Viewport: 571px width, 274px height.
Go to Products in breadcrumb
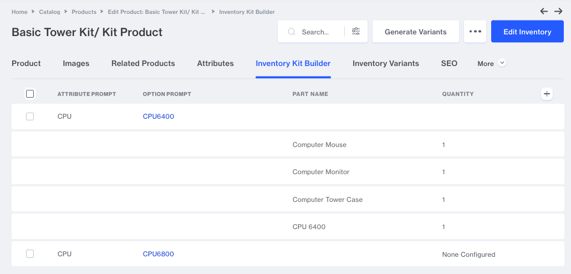click(x=84, y=12)
